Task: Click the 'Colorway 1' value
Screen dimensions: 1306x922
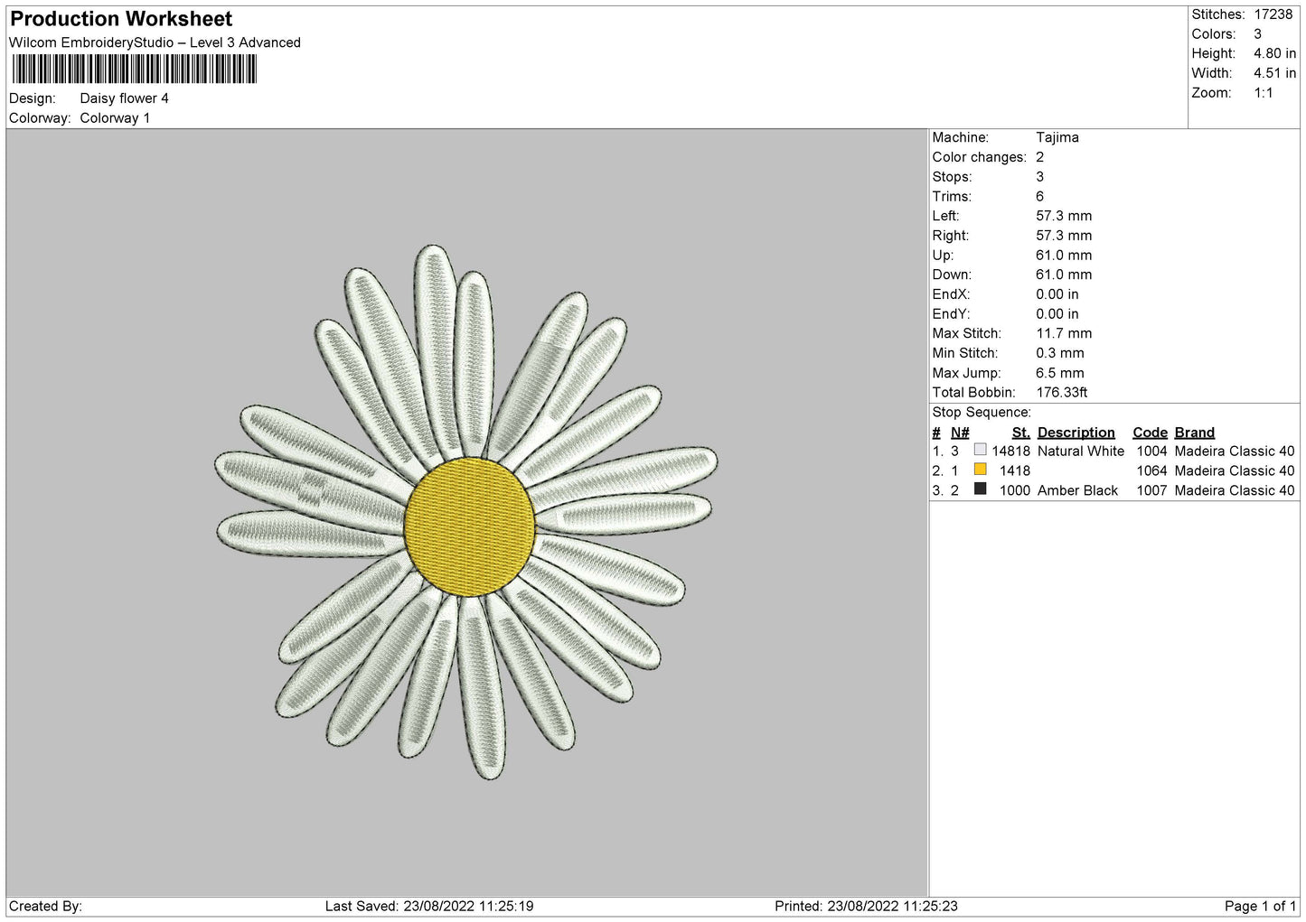Action: click(115, 118)
